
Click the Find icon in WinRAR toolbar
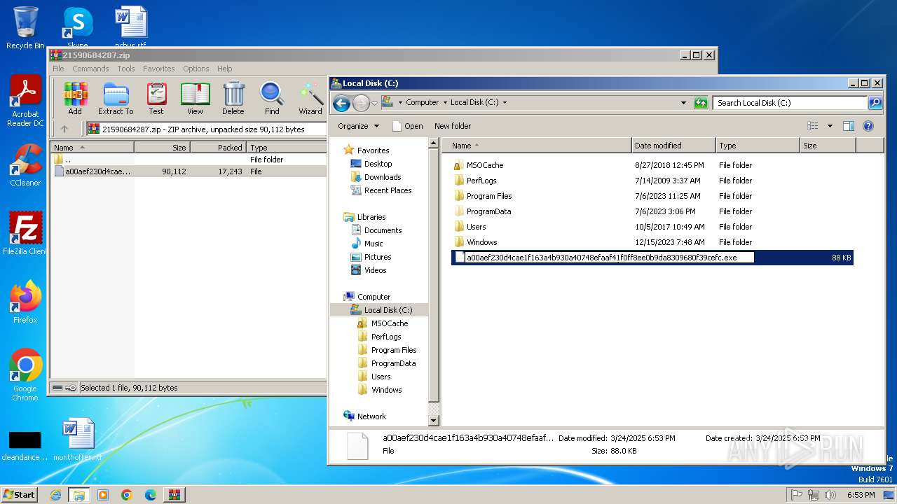[x=272, y=99]
